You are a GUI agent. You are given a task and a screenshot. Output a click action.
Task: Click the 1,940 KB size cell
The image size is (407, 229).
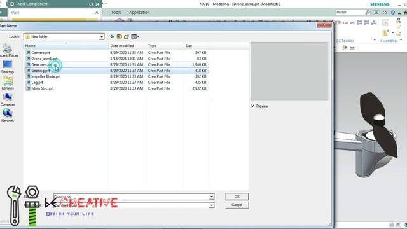pyautogui.click(x=199, y=64)
